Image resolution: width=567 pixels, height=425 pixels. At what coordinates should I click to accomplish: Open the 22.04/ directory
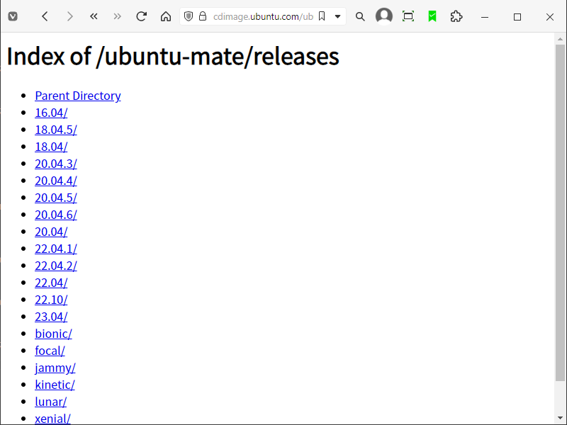[51, 283]
